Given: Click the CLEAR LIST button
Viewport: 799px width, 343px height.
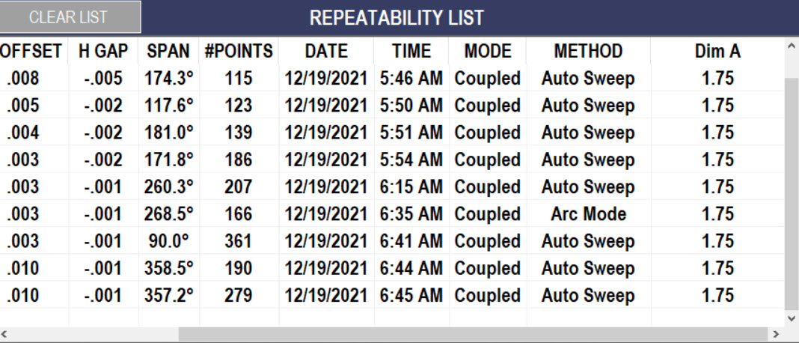Looking at the screenshot, I should (x=70, y=16).
